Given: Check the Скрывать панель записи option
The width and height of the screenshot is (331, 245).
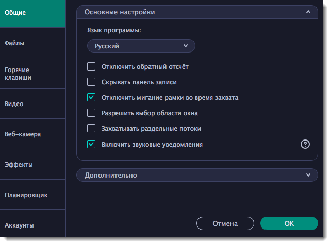Looking at the screenshot, I should [91, 82].
